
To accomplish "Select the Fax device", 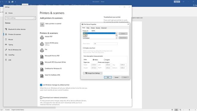I will [x=46, y=49].
